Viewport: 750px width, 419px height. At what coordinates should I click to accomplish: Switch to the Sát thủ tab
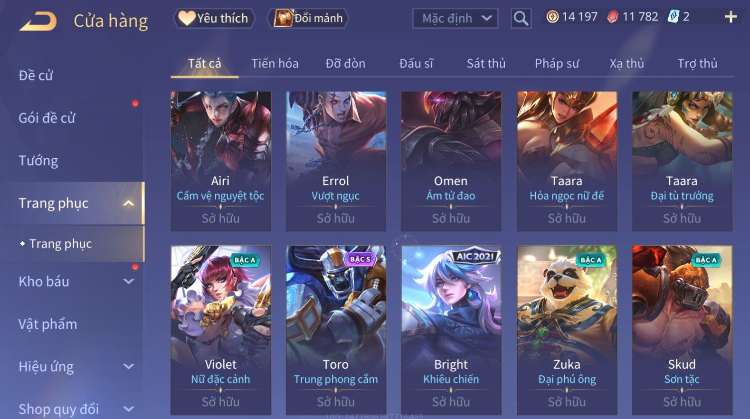coord(486,64)
